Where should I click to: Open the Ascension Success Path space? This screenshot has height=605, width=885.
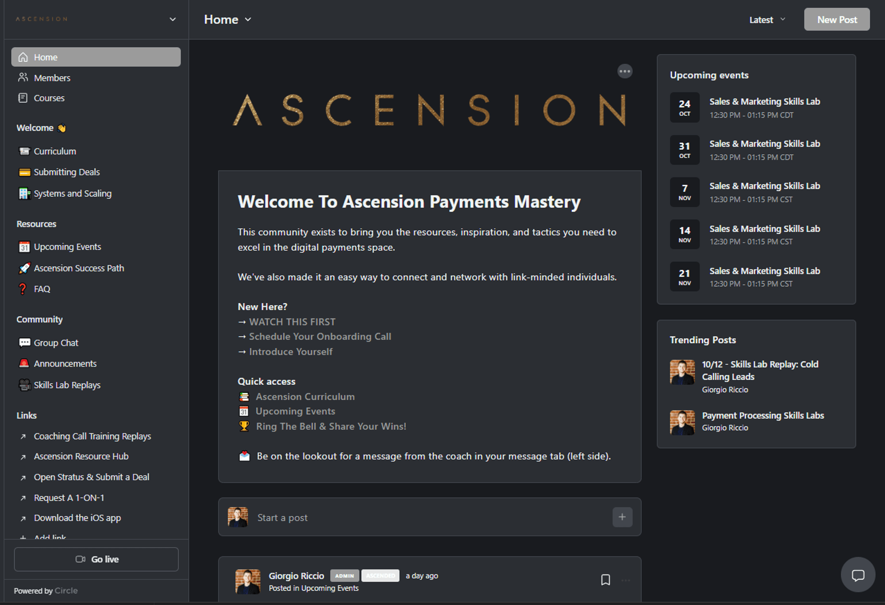(x=79, y=268)
